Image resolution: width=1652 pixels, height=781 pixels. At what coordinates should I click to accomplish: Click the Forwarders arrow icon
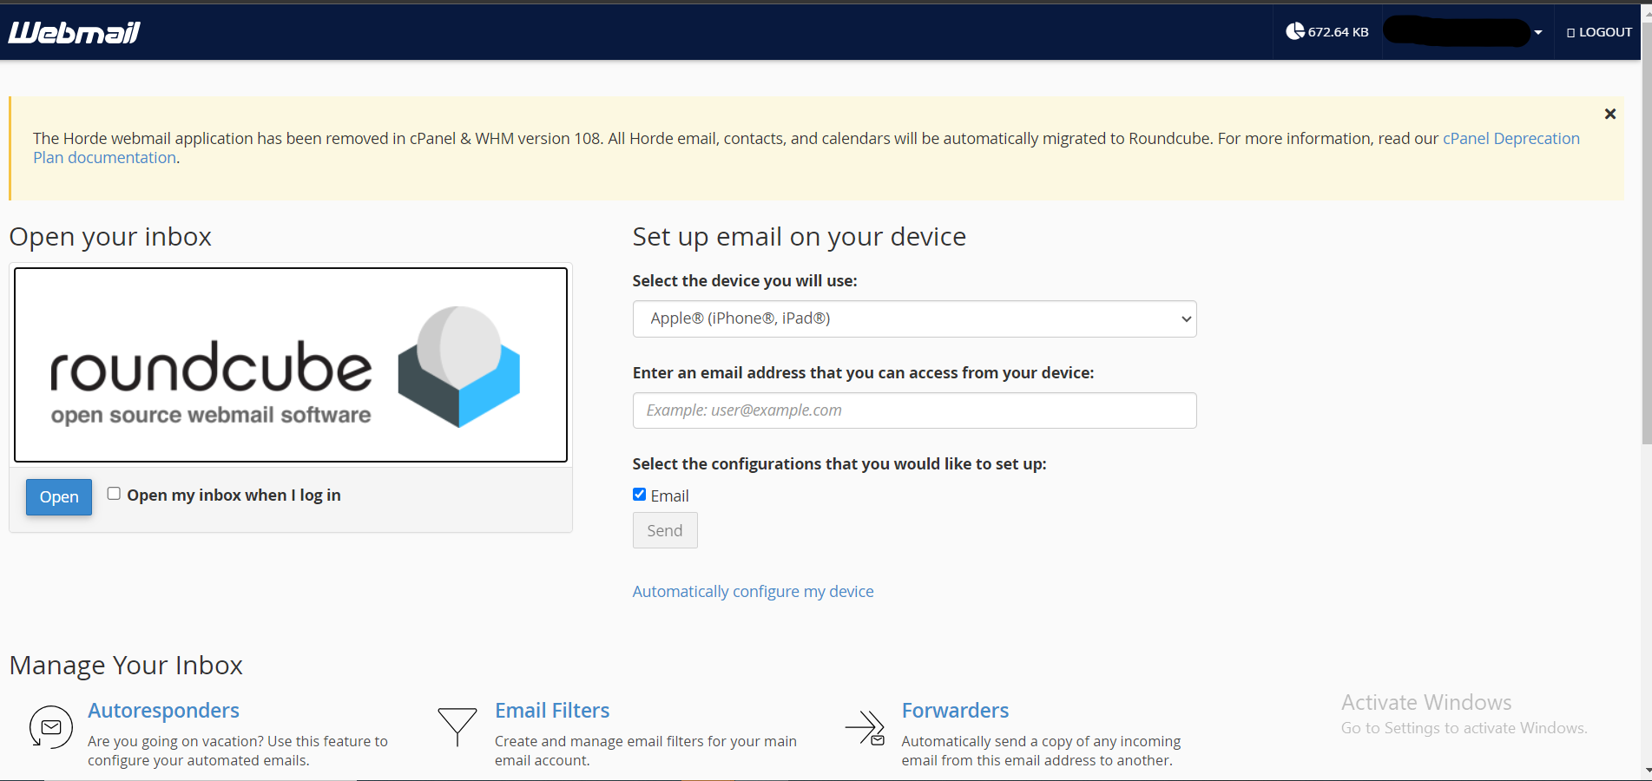tap(865, 727)
